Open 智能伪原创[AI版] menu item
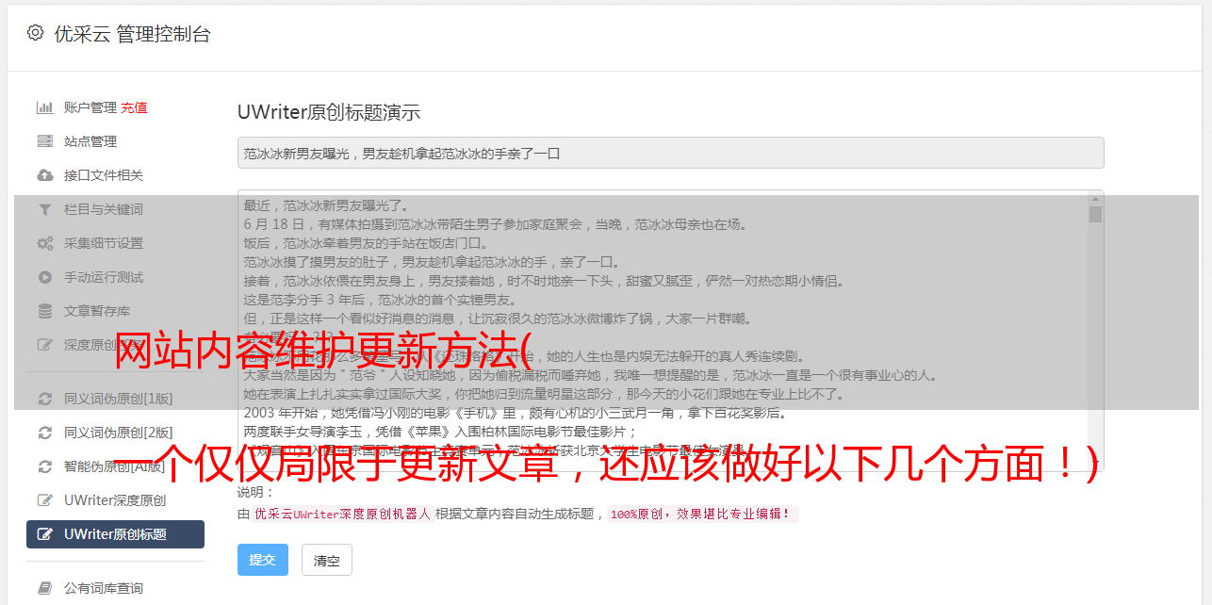This screenshot has height=605, width=1212. click(x=115, y=466)
